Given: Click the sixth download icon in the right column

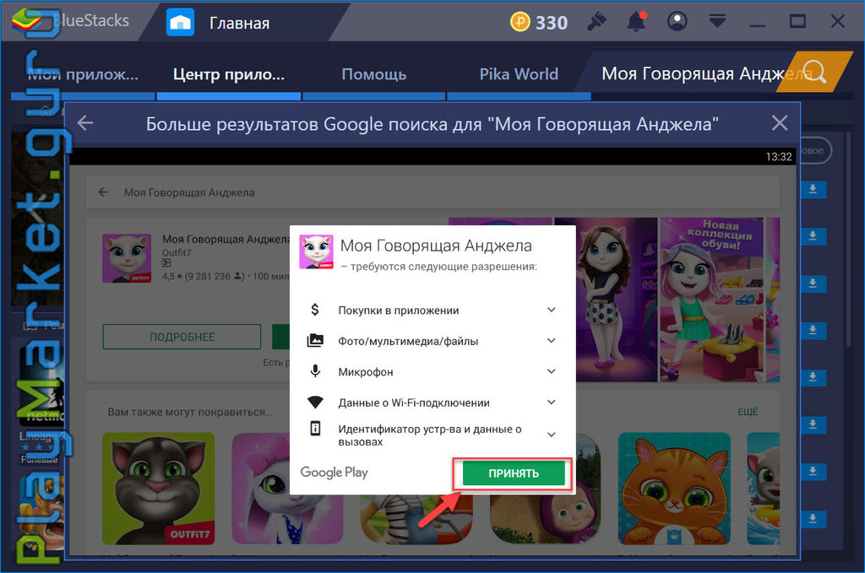Looking at the screenshot, I should [x=813, y=424].
